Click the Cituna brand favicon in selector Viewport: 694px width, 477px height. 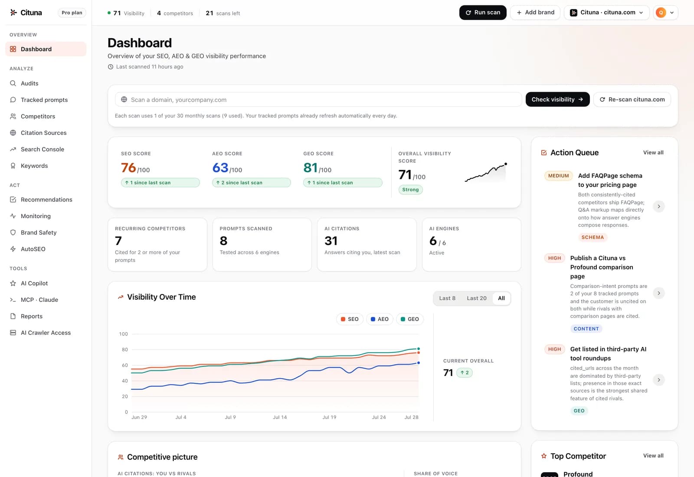[x=573, y=13]
